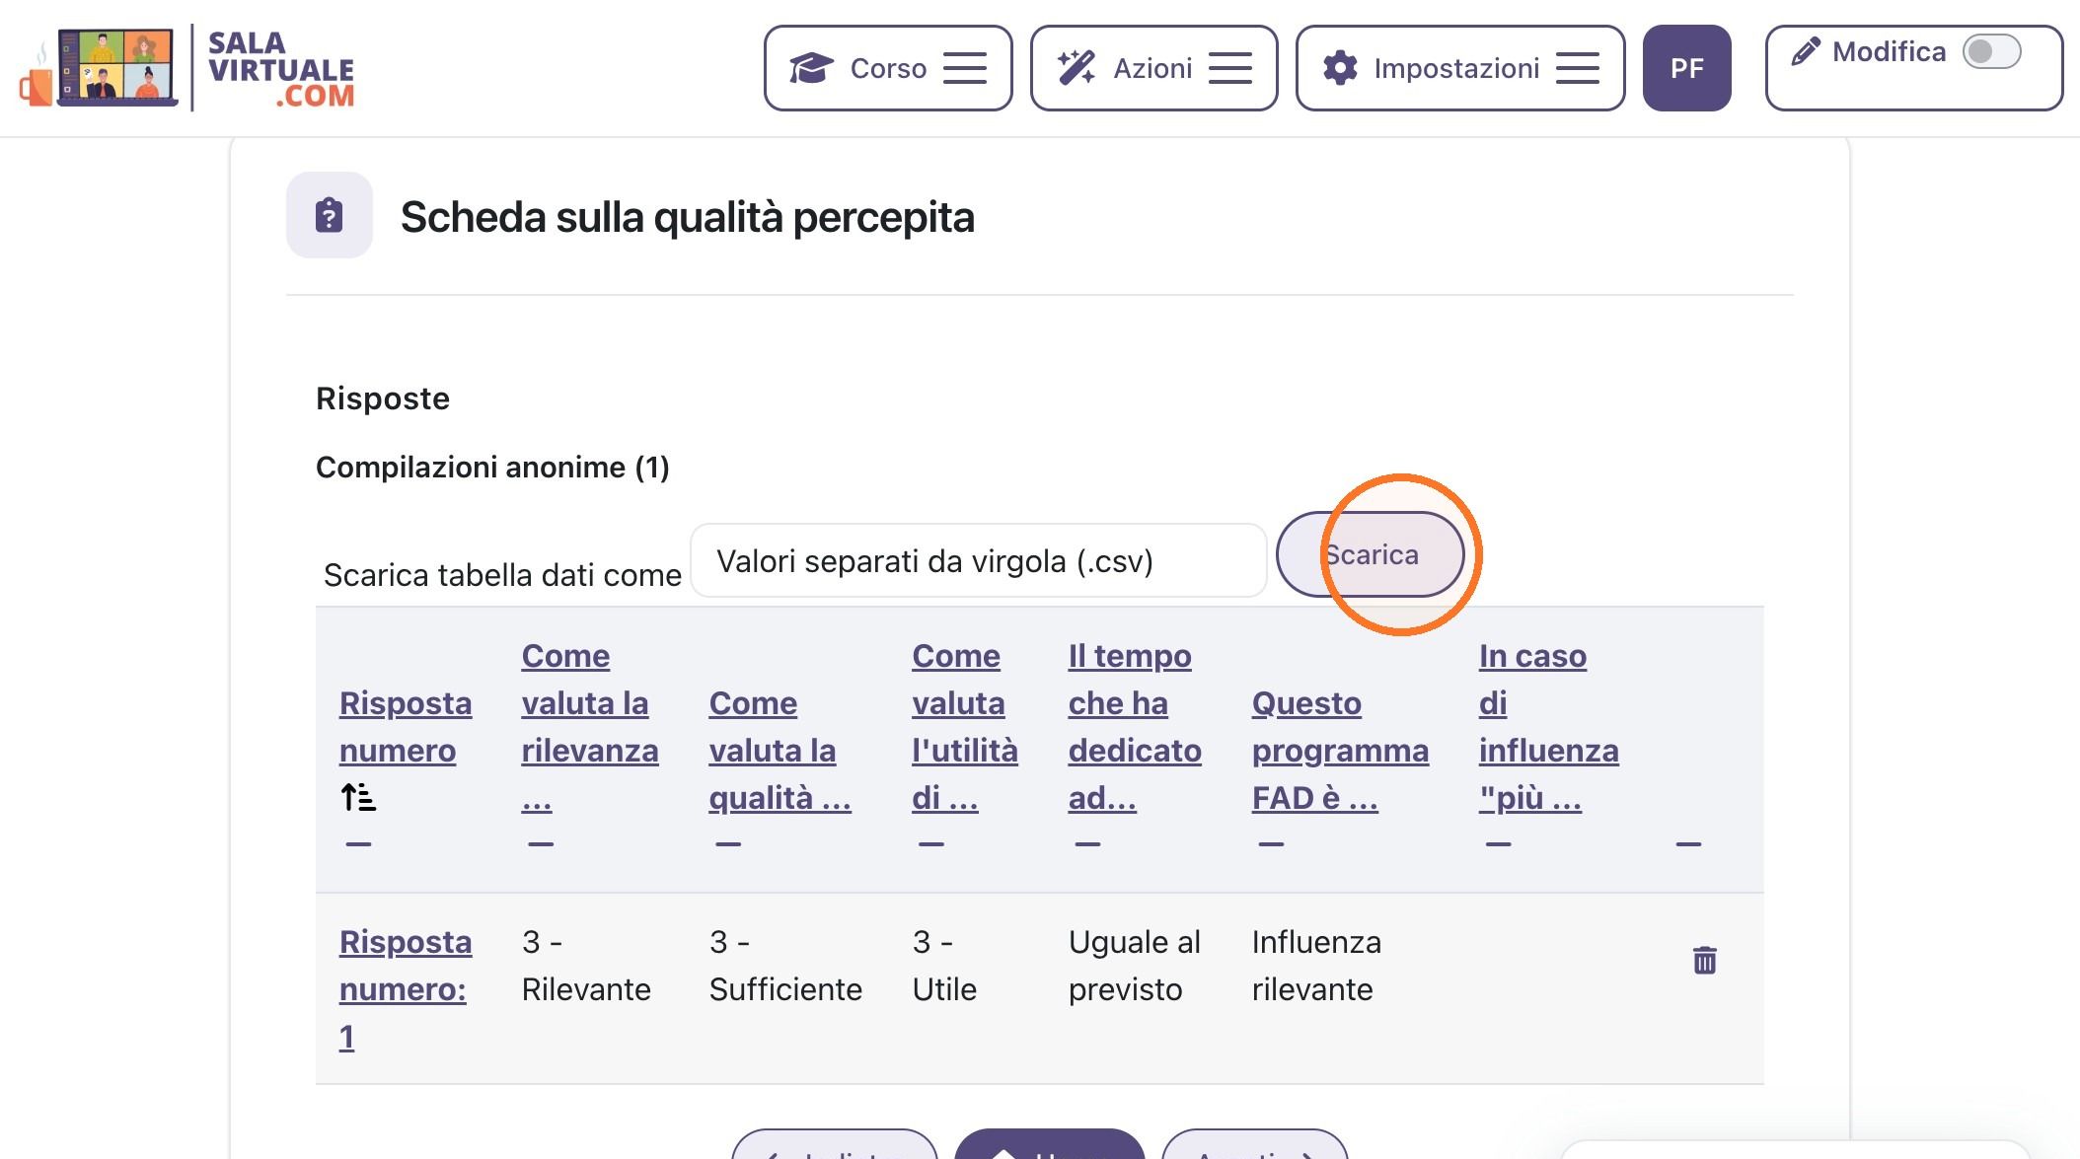Image resolution: width=2080 pixels, height=1159 pixels.
Task: Open the PF user profile menu
Action: click(1686, 68)
